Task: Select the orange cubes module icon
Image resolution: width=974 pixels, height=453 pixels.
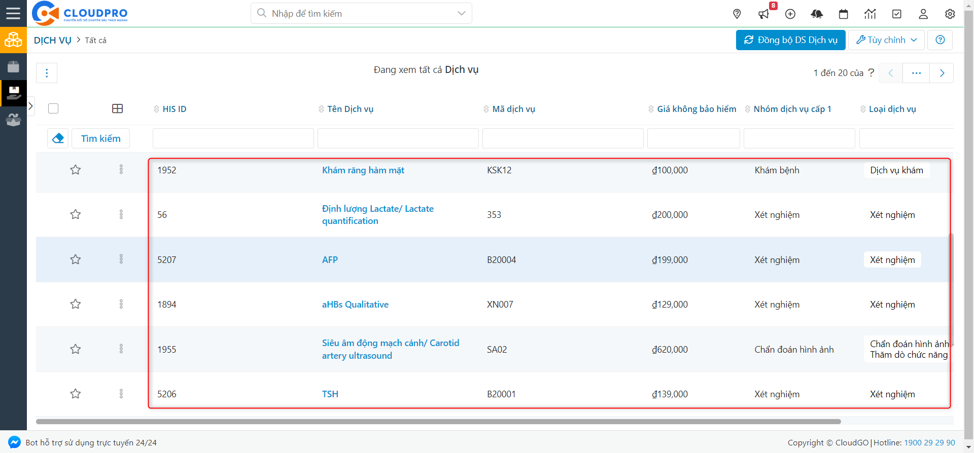Action: point(13,40)
